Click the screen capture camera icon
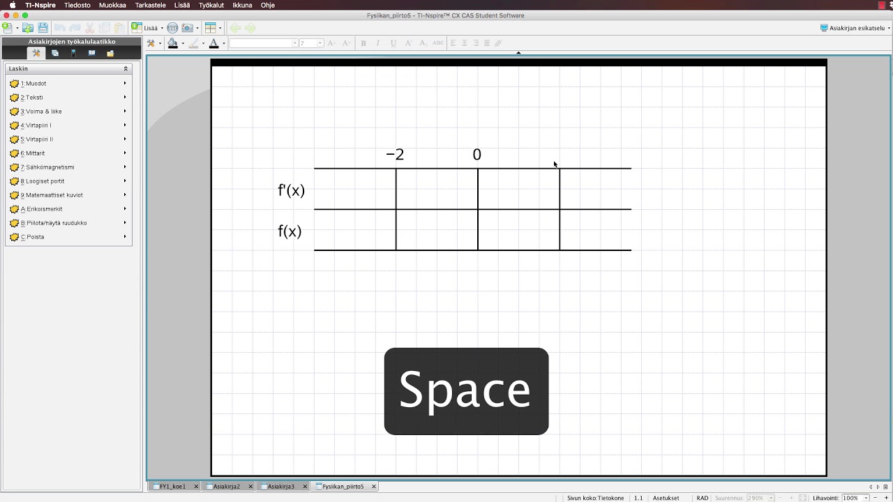This screenshot has height=502, width=893. point(187,28)
